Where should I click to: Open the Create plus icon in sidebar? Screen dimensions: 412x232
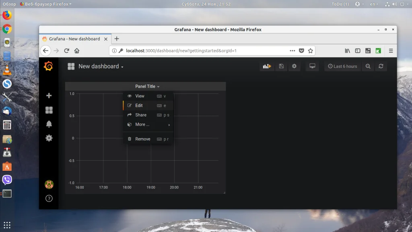[49, 95]
